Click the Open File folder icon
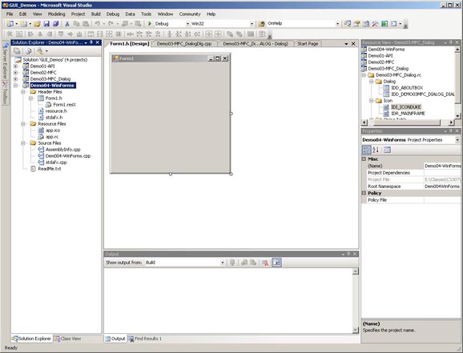Image resolution: width=463 pixels, height=353 pixels. (x=37, y=23)
